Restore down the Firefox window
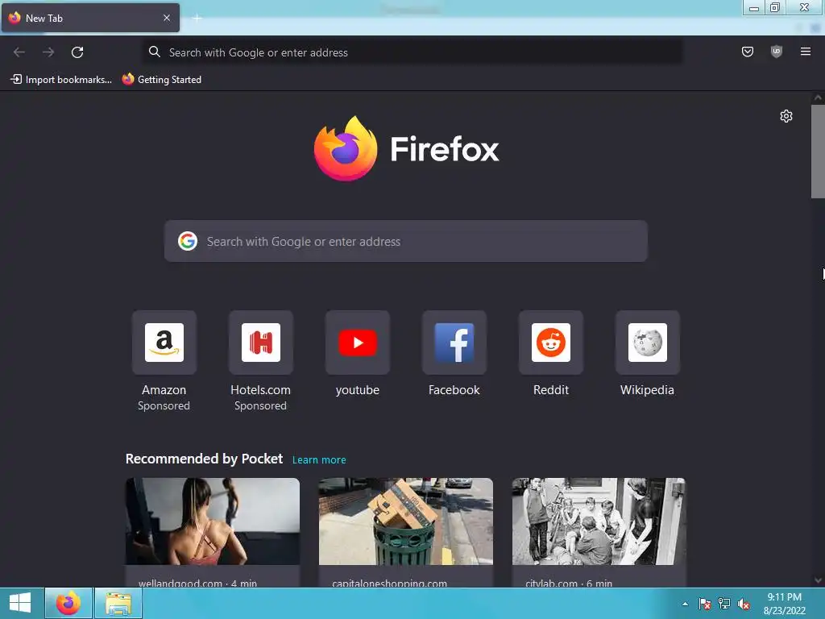The width and height of the screenshot is (825, 619). click(775, 7)
